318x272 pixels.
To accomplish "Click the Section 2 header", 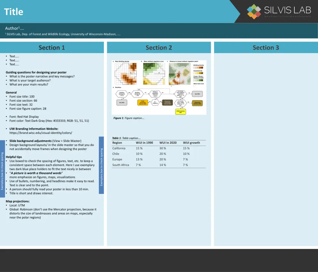I will (x=159, y=48).
